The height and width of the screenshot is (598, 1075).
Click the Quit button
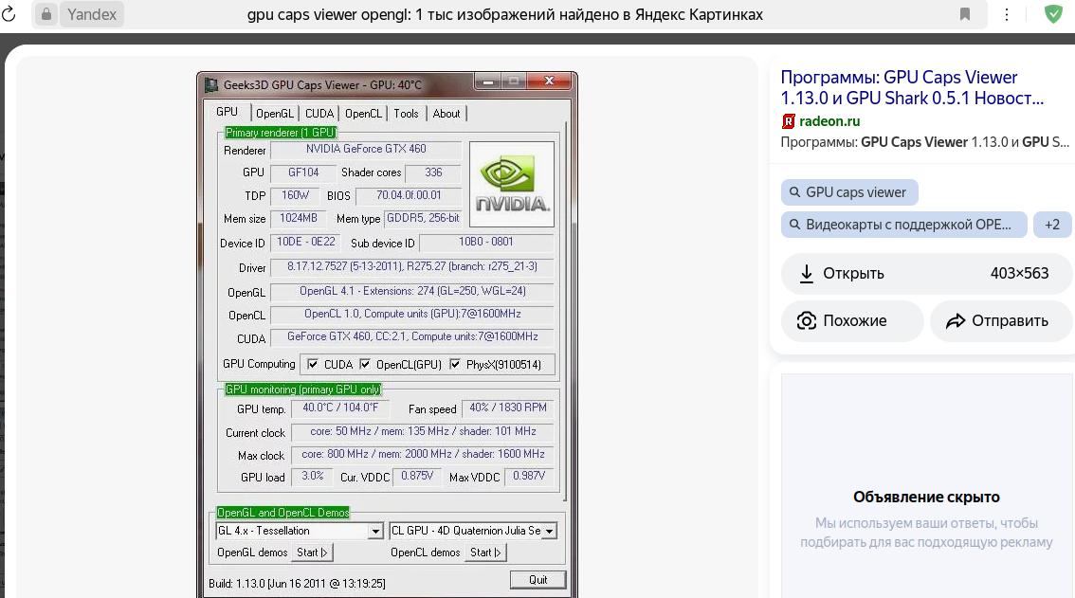(538, 580)
